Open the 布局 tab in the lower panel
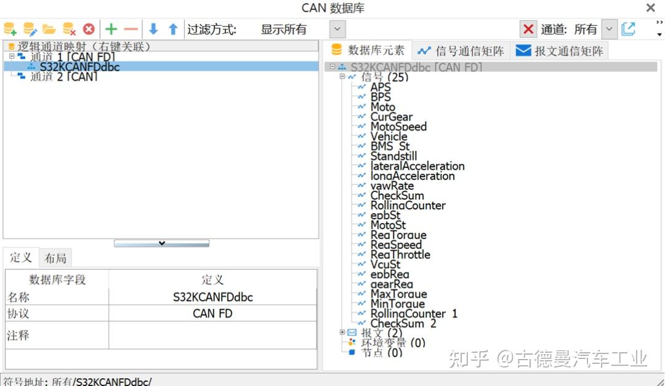 coord(55,258)
